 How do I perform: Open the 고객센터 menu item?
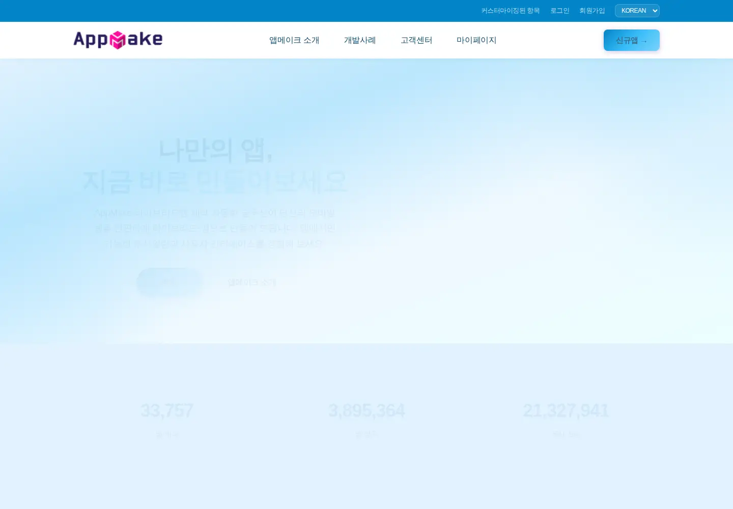pyautogui.click(x=416, y=40)
